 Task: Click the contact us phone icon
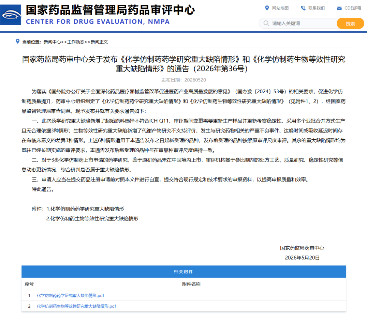click(303, 8)
